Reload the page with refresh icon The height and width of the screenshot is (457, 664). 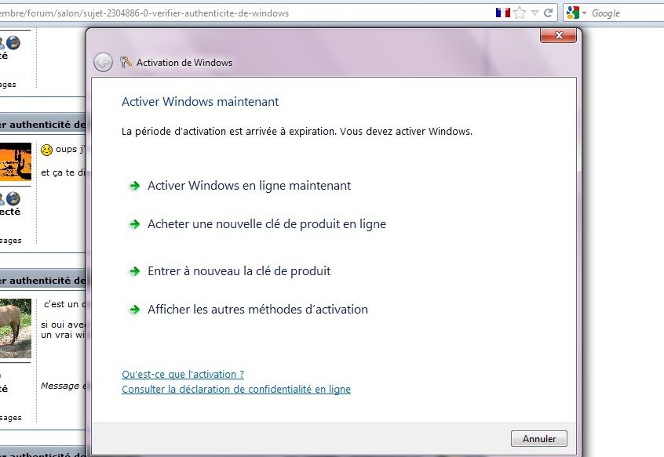(x=549, y=13)
